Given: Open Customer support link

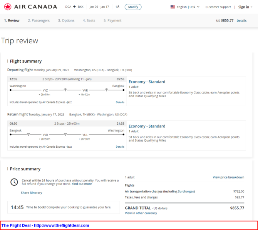Looking at the screenshot, I should tap(218, 7).
